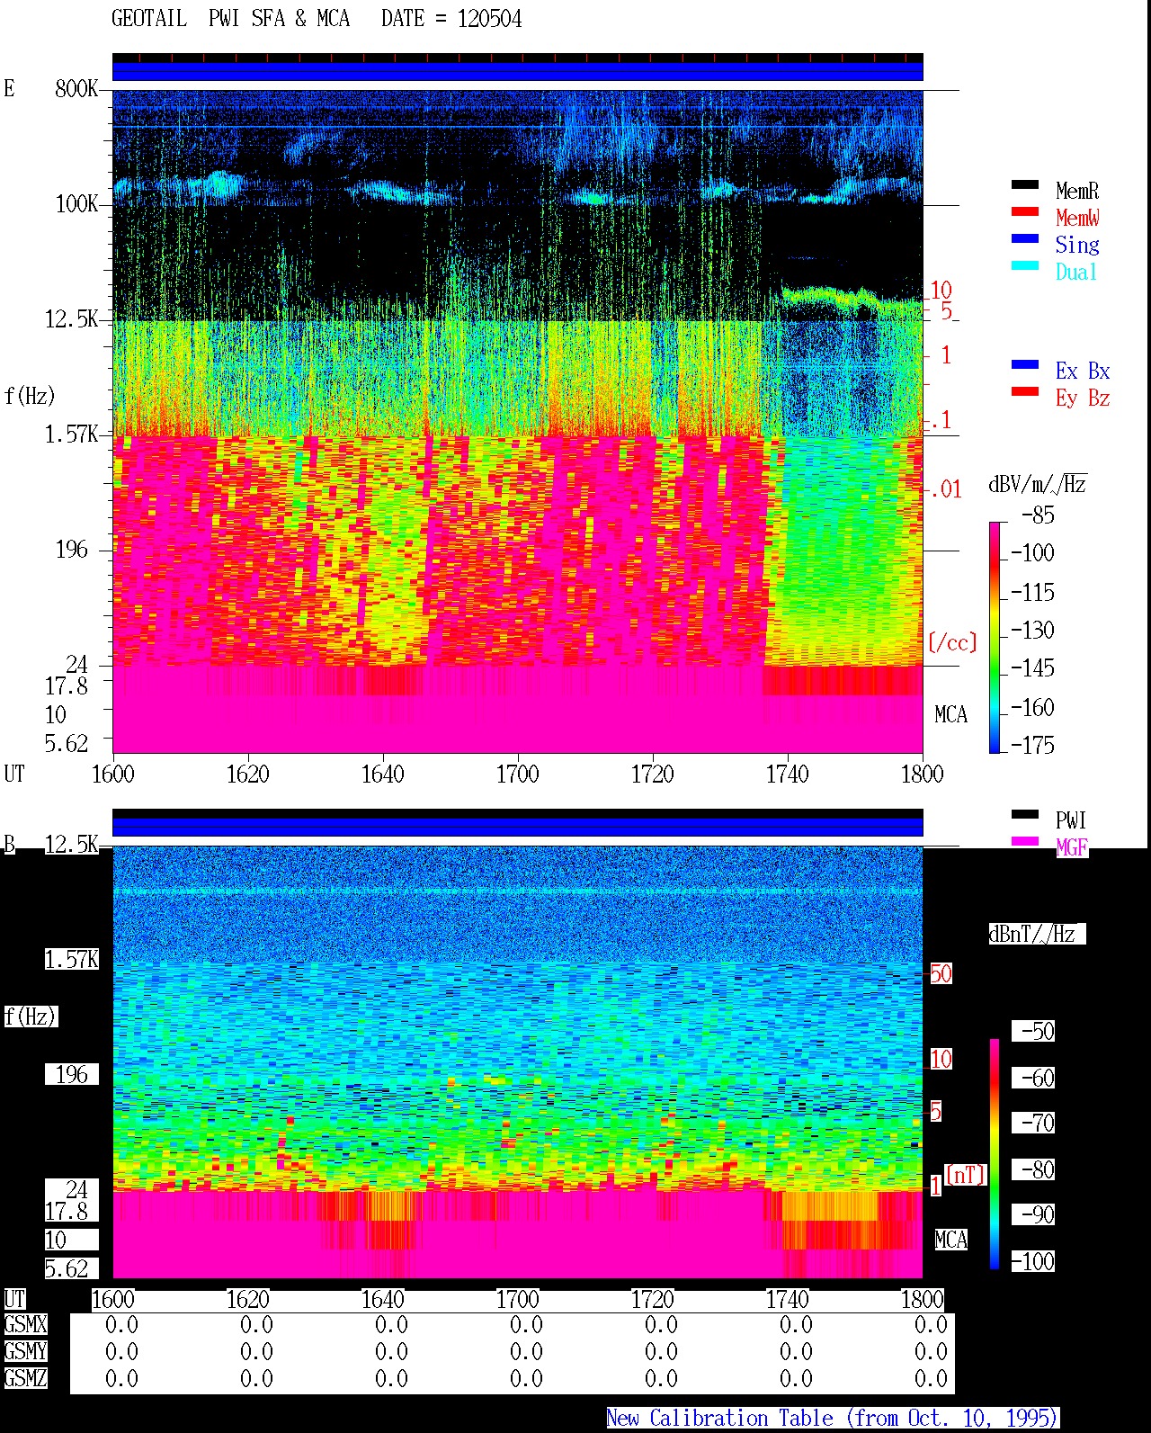Select the PWI legend label

pyautogui.click(x=1071, y=820)
